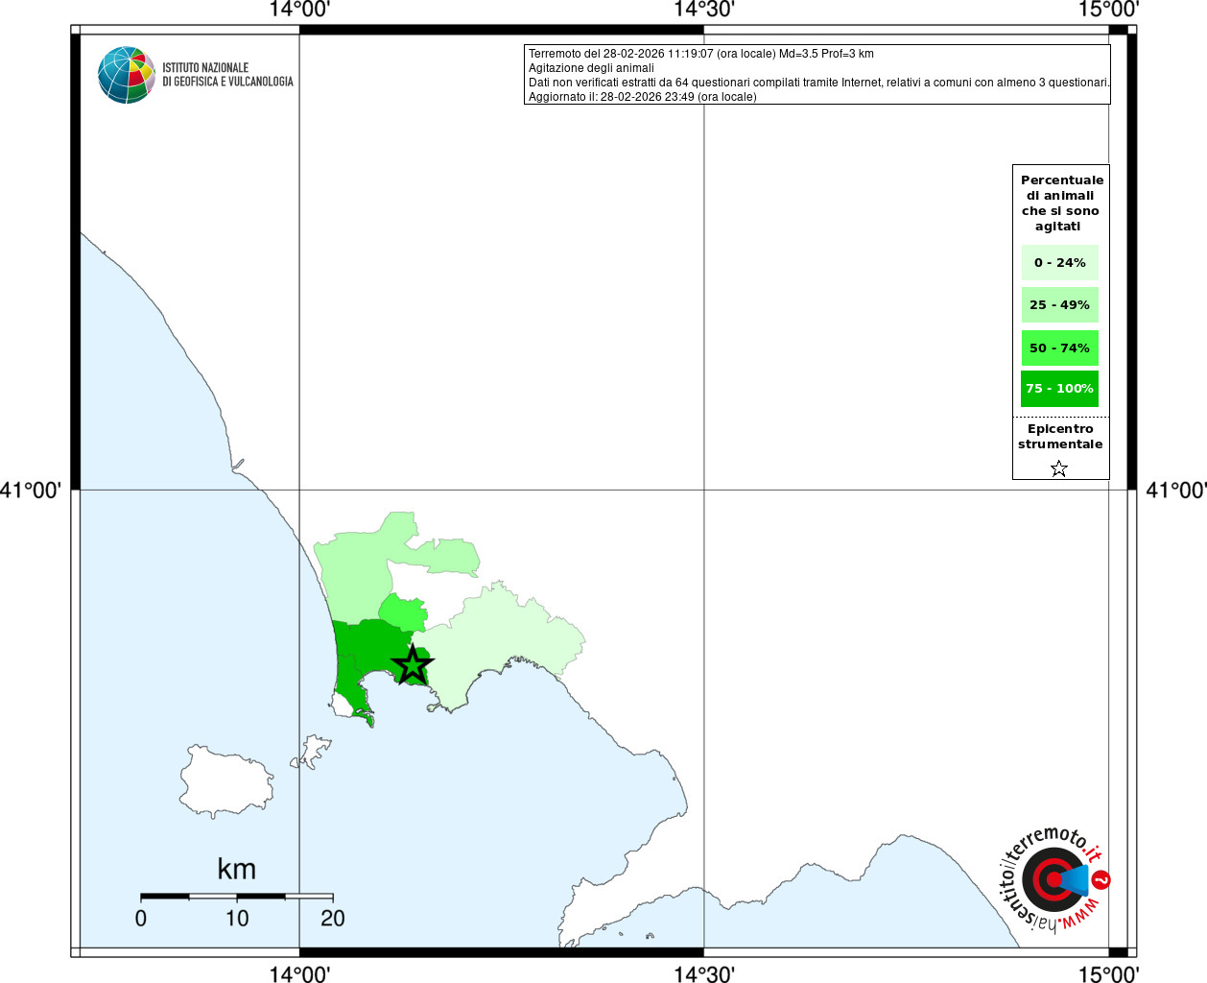Click the bright green 50-74% municipality on the map
This screenshot has width=1207, height=983.
point(402,612)
